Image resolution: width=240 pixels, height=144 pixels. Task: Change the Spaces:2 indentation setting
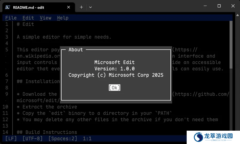coord(63,139)
